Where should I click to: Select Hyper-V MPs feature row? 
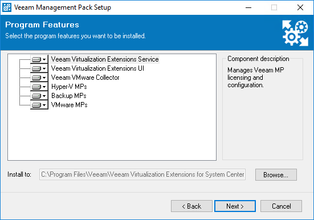point(69,87)
